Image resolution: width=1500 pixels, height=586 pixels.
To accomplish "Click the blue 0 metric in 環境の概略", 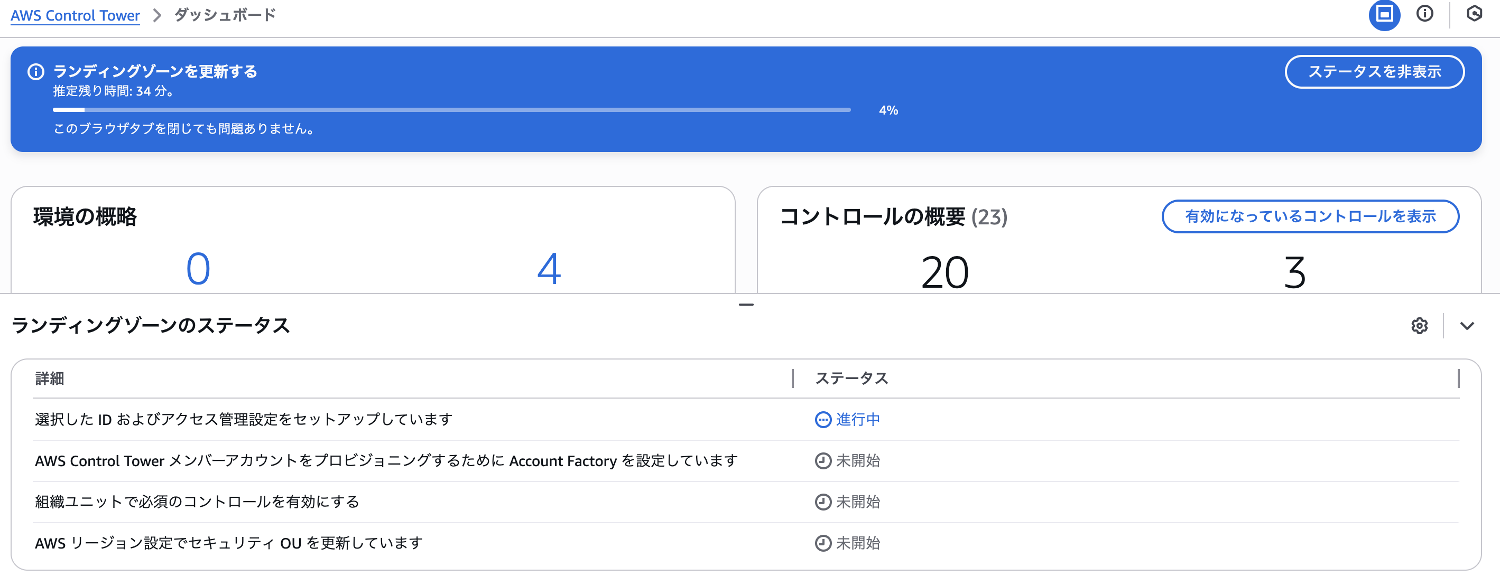I will point(199,269).
